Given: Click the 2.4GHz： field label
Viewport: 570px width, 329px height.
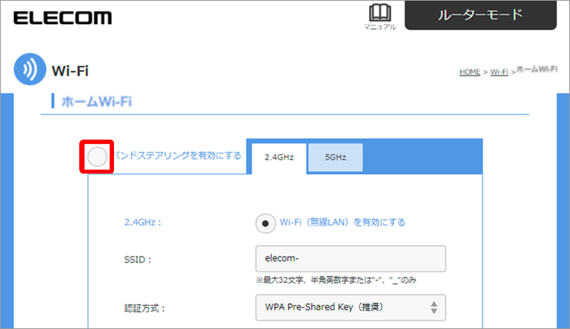Looking at the screenshot, I should (x=143, y=222).
